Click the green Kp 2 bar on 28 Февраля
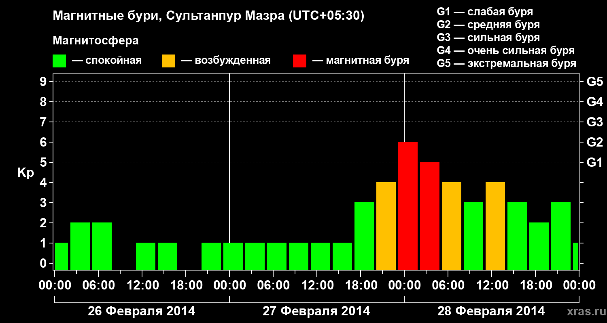Image resolution: width=607 pixels, height=323 pixels. click(x=539, y=246)
